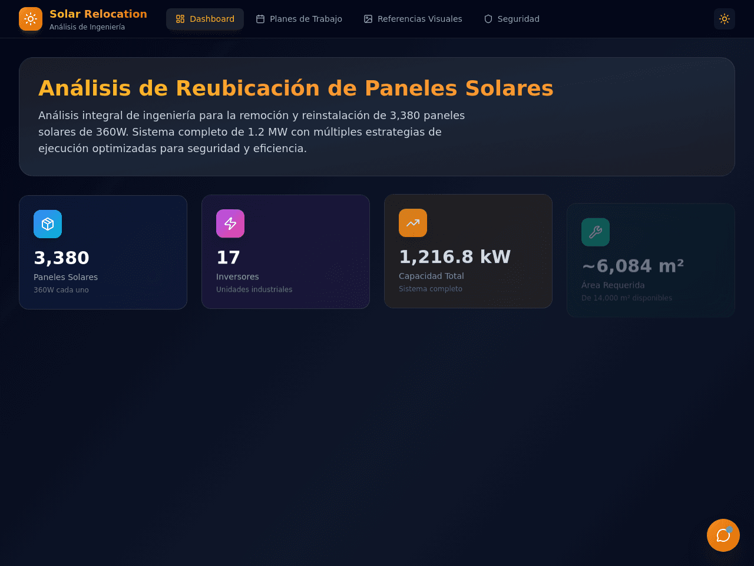Click the Paneles Solares label

tap(65, 277)
